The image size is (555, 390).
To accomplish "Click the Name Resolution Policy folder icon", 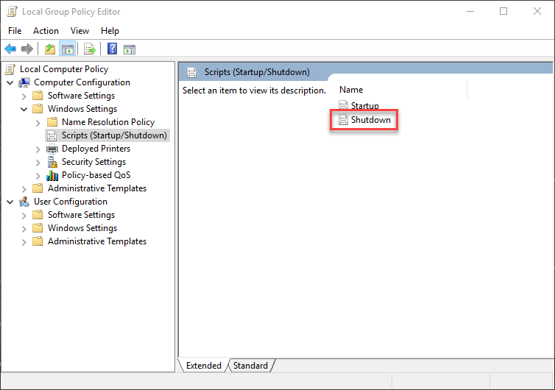I will [x=52, y=122].
